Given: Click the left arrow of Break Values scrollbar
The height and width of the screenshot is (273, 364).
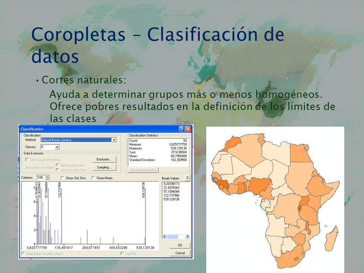Looking at the screenshot, I should pyautogui.click(x=164, y=236).
